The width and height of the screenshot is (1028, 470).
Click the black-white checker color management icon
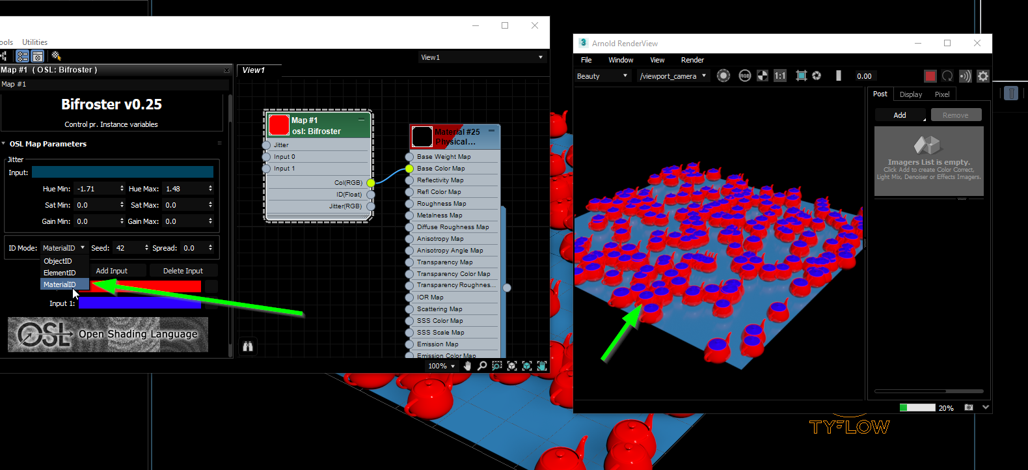[x=763, y=76]
